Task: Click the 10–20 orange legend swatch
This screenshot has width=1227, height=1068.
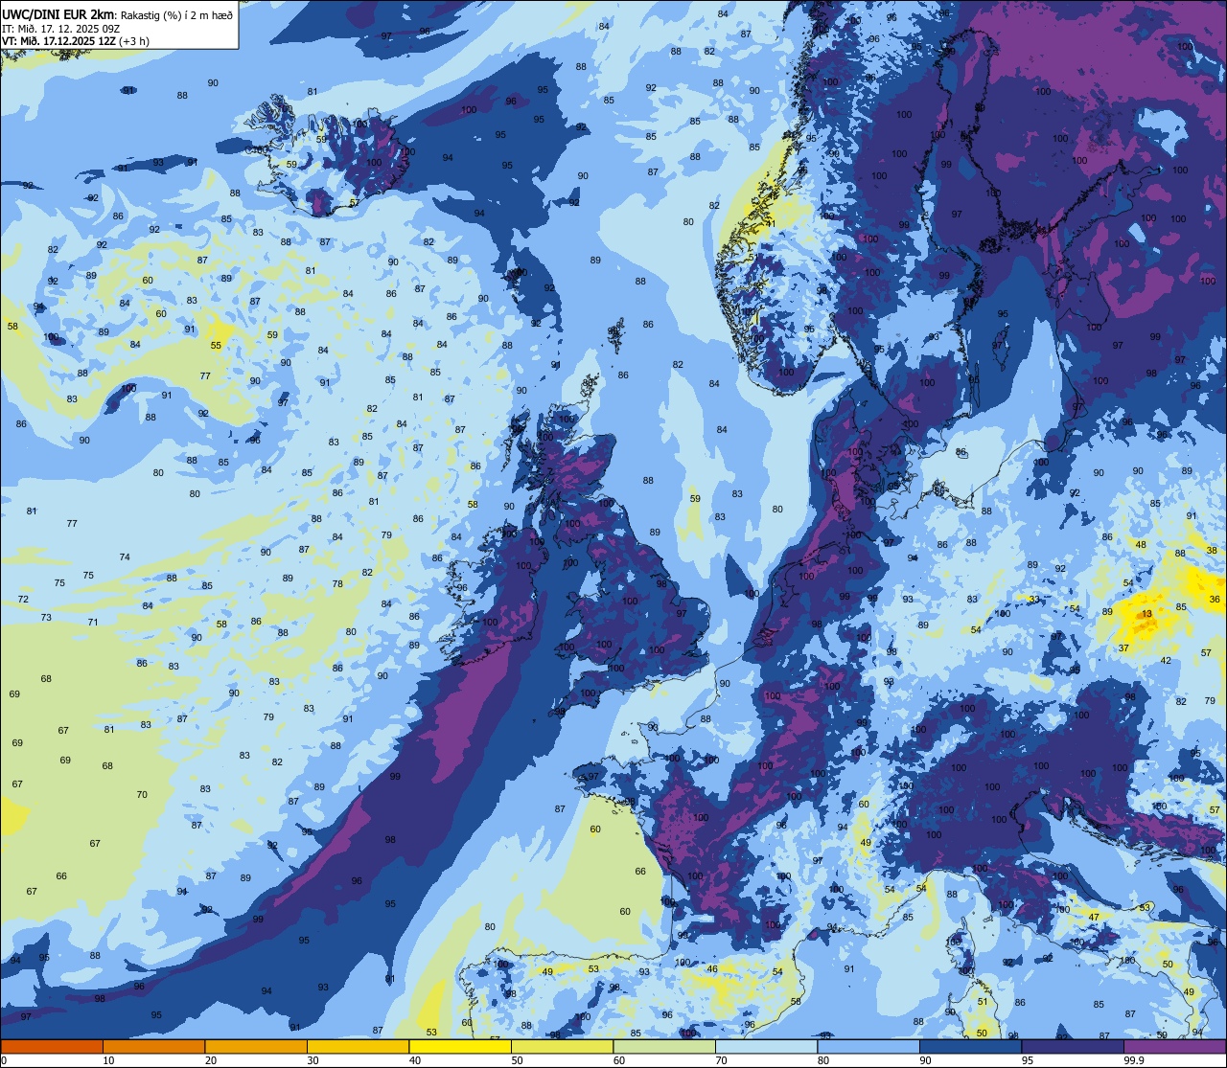Action: click(153, 1046)
